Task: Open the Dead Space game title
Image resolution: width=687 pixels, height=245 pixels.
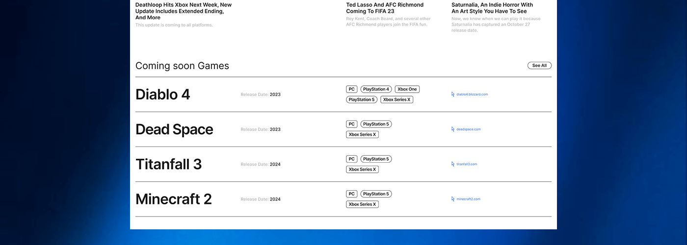Action: click(174, 129)
